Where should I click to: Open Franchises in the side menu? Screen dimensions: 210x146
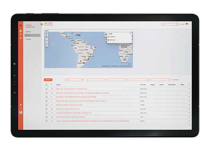[28, 39]
